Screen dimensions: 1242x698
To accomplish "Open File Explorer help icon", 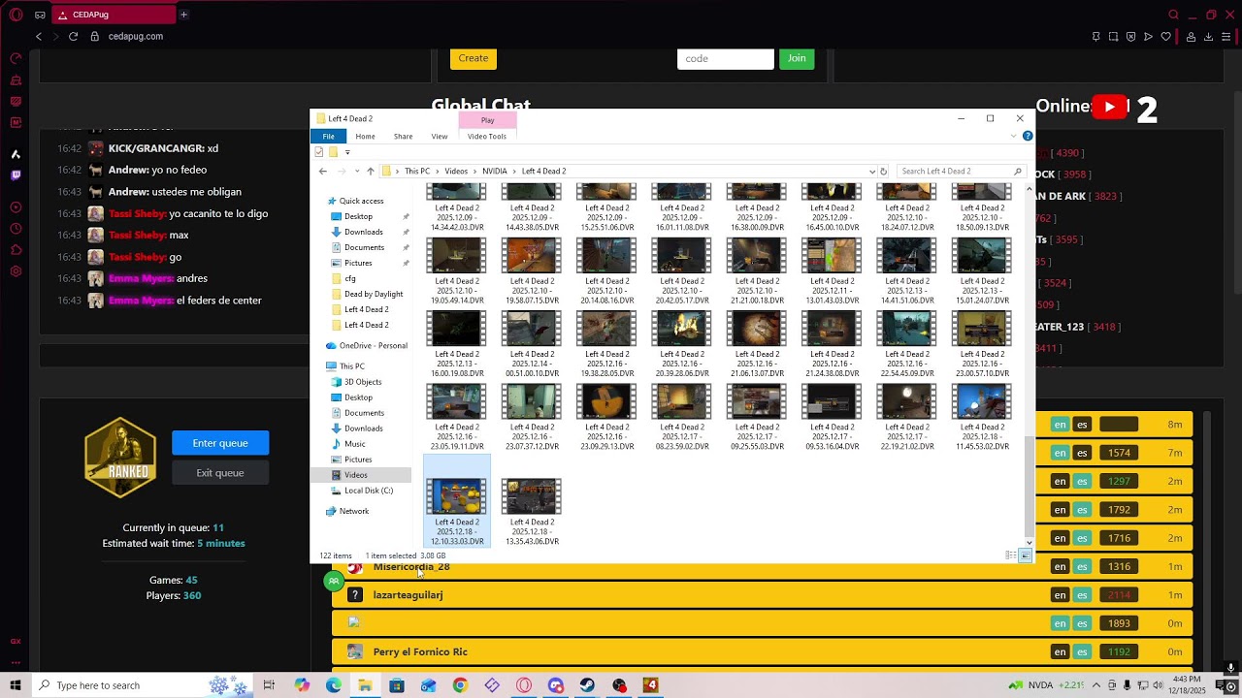I will coord(1028,136).
